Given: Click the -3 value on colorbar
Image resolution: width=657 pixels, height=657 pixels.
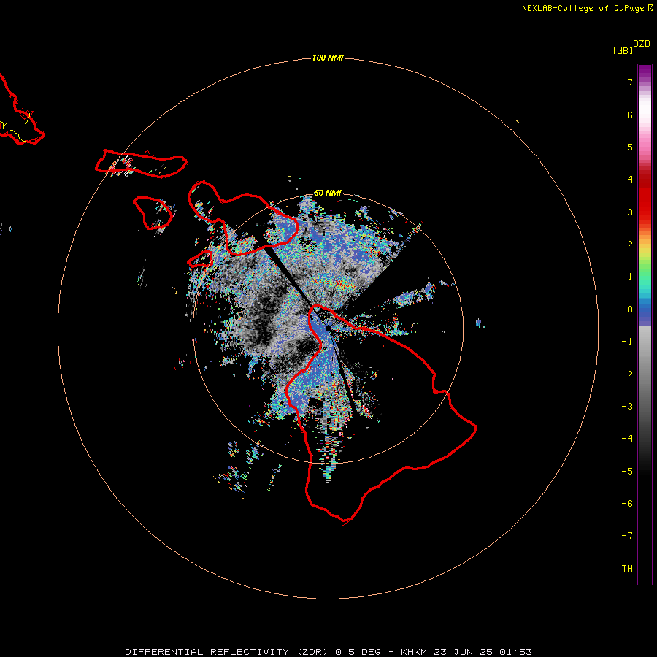Looking at the screenshot, I should click(627, 407).
